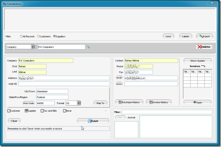This screenshot has height=147, width=221.
Task: Click the email address field
Action: [151, 78]
